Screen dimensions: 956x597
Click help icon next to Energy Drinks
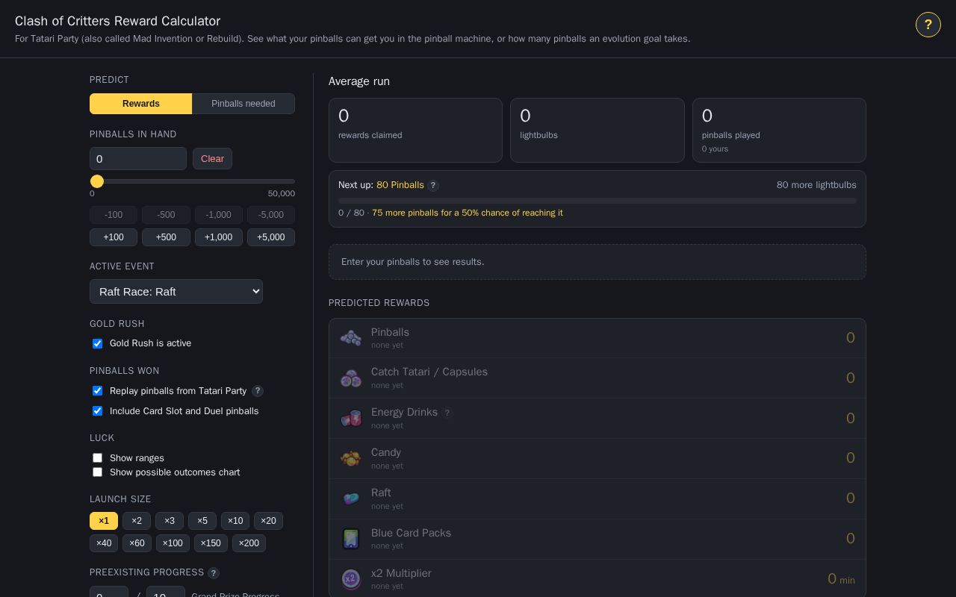pyautogui.click(x=447, y=413)
